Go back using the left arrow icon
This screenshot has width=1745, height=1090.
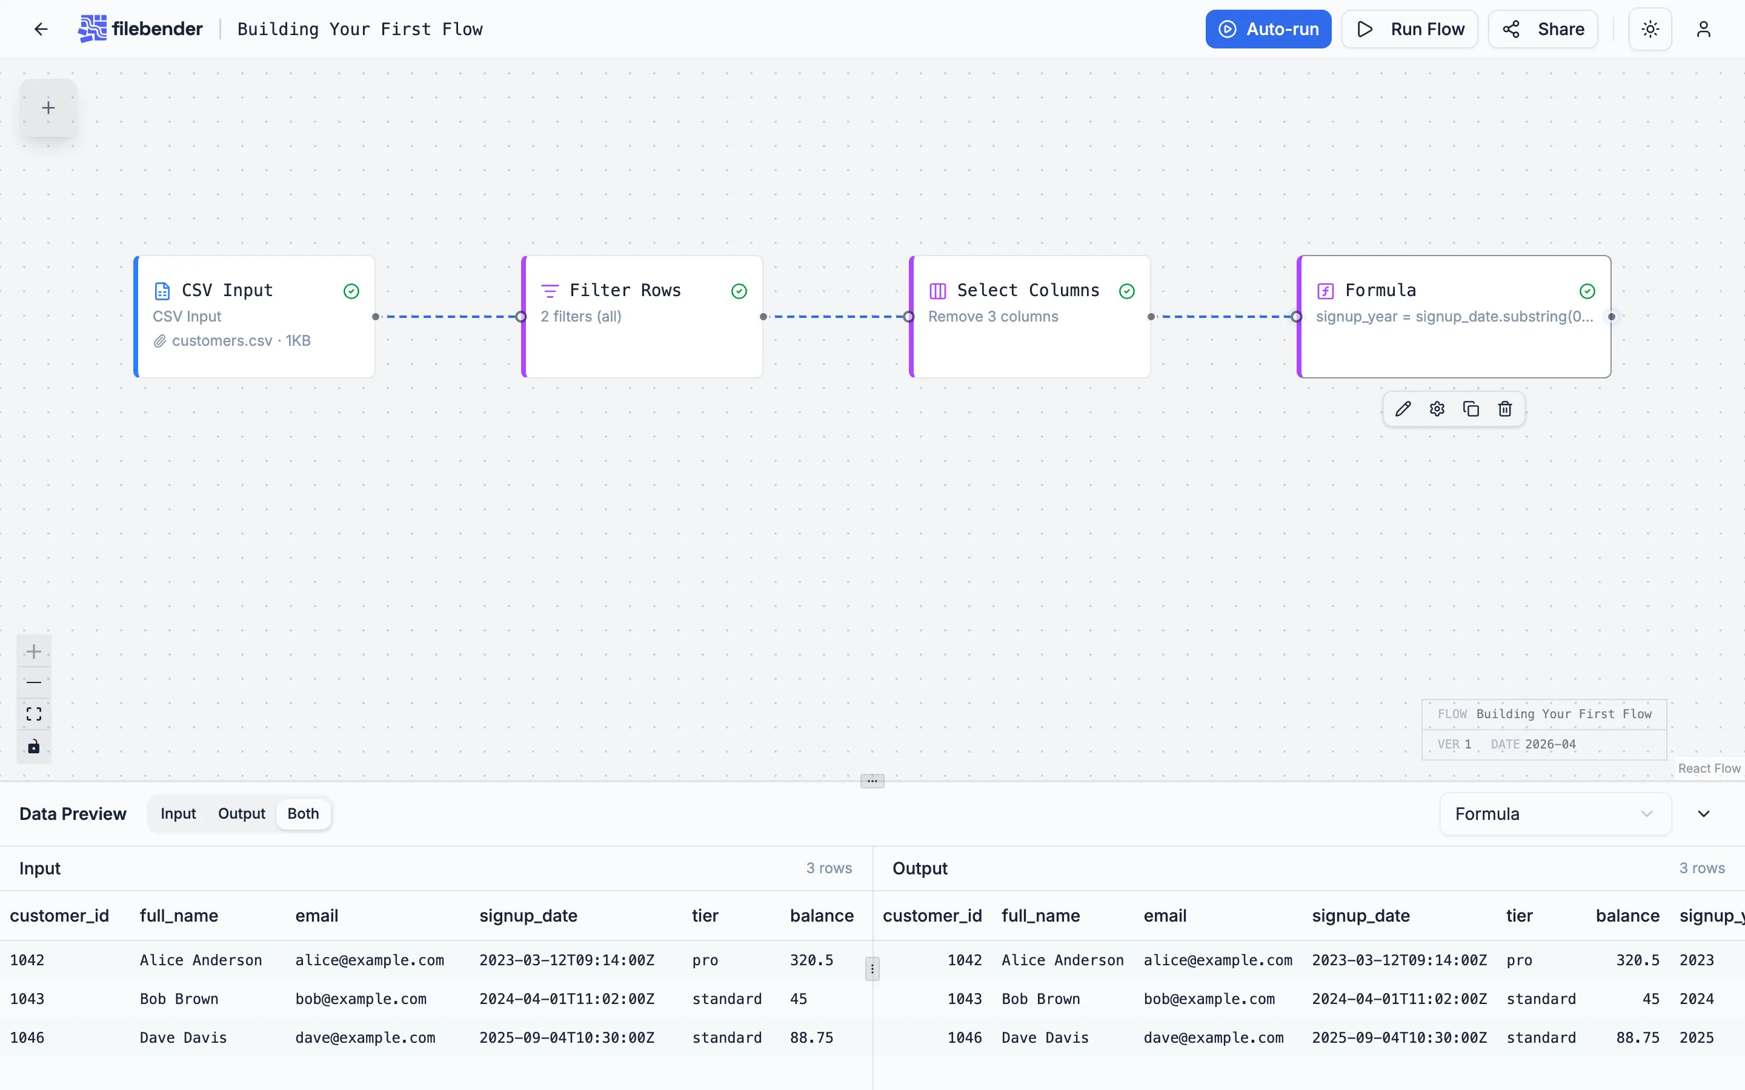pyautogui.click(x=41, y=29)
